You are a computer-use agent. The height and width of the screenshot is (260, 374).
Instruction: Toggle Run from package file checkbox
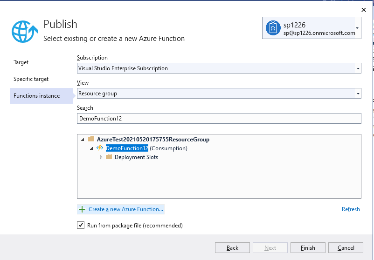pos(81,225)
